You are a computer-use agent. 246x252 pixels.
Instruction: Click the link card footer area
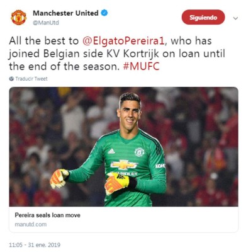coord(123,219)
